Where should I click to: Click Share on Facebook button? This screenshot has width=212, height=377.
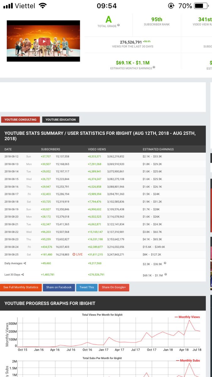[x=59, y=287]
